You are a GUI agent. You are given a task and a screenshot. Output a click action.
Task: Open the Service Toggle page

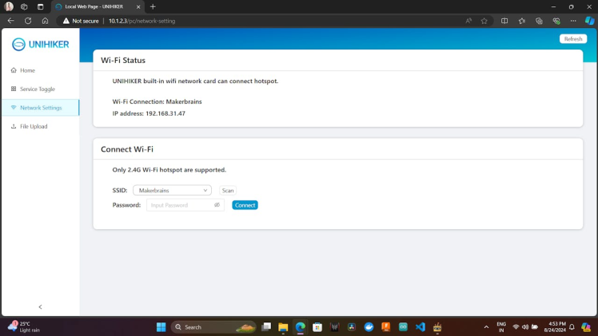pos(33,89)
